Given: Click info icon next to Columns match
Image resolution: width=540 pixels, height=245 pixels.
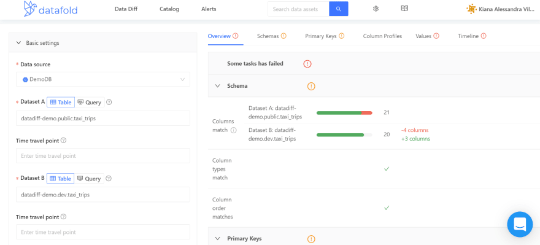Looking at the screenshot, I should 234,130.
